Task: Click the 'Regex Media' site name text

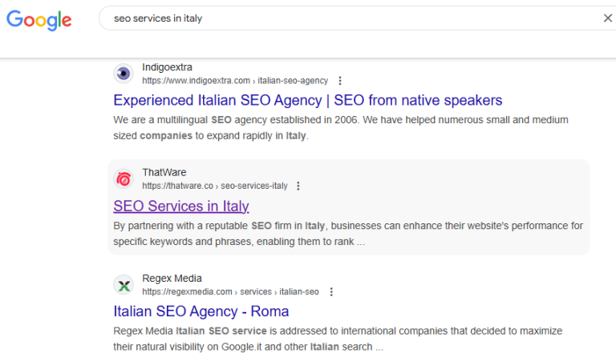Action: (172, 279)
